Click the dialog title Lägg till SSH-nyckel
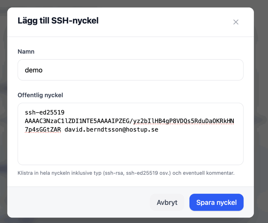Viewport: 268px width, 223px height. (x=58, y=21)
